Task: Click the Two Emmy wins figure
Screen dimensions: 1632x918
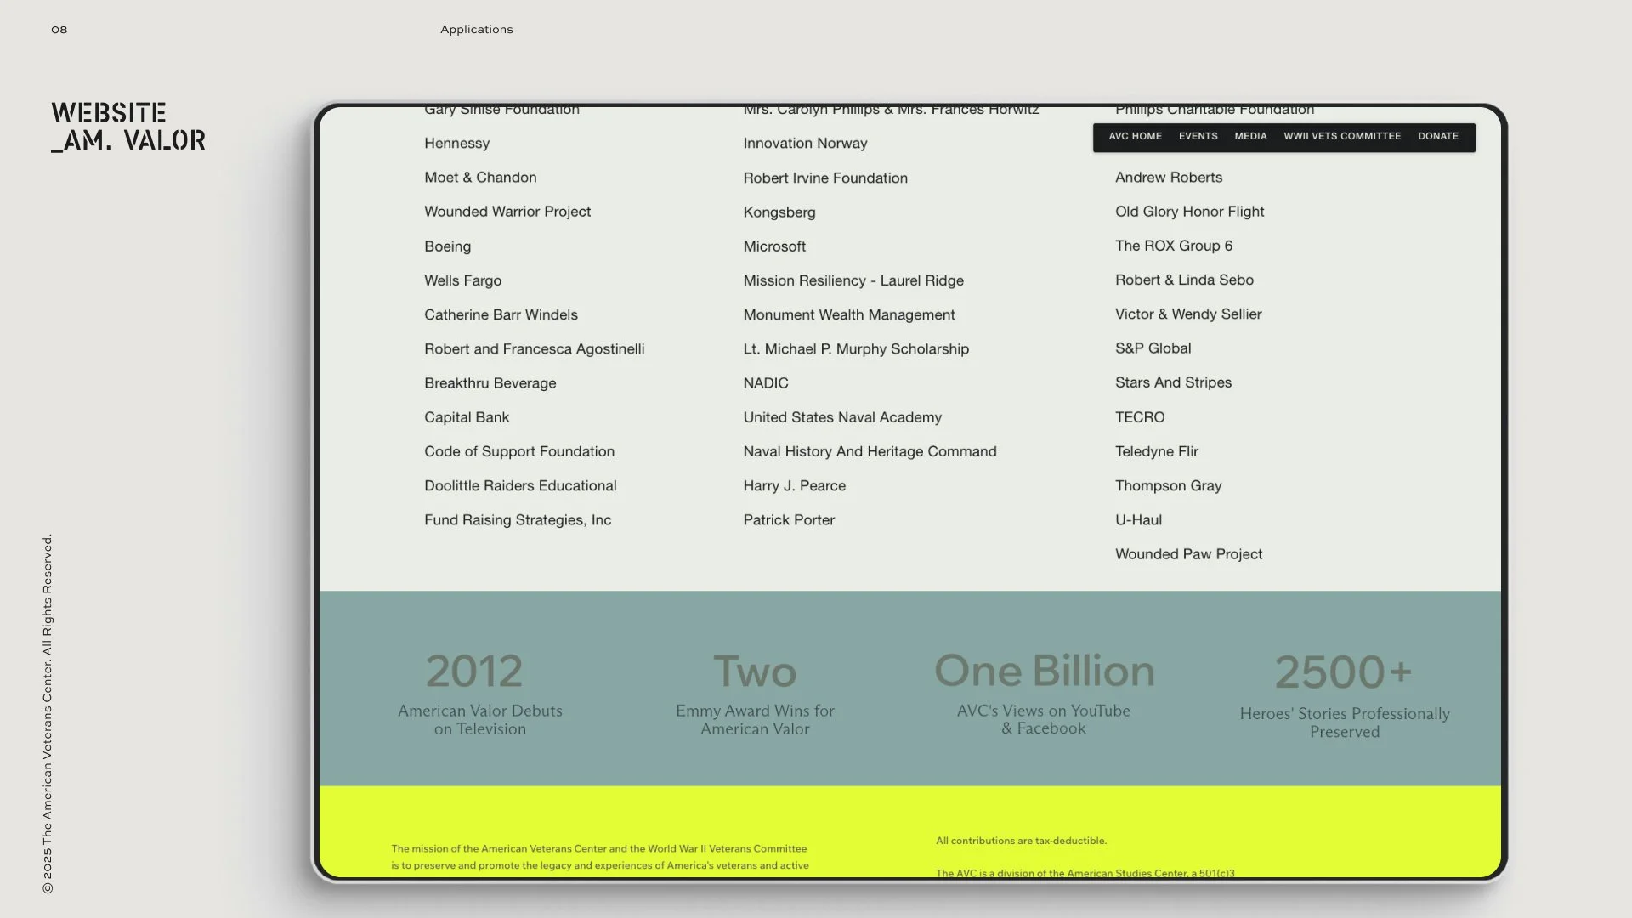Action: (755, 671)
